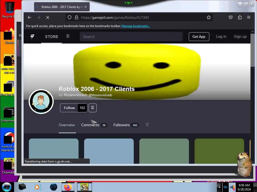The height and width of the screenshot is (192, 257).
Task: Show hidden system tray icons
Action: (x=219, y=187)
